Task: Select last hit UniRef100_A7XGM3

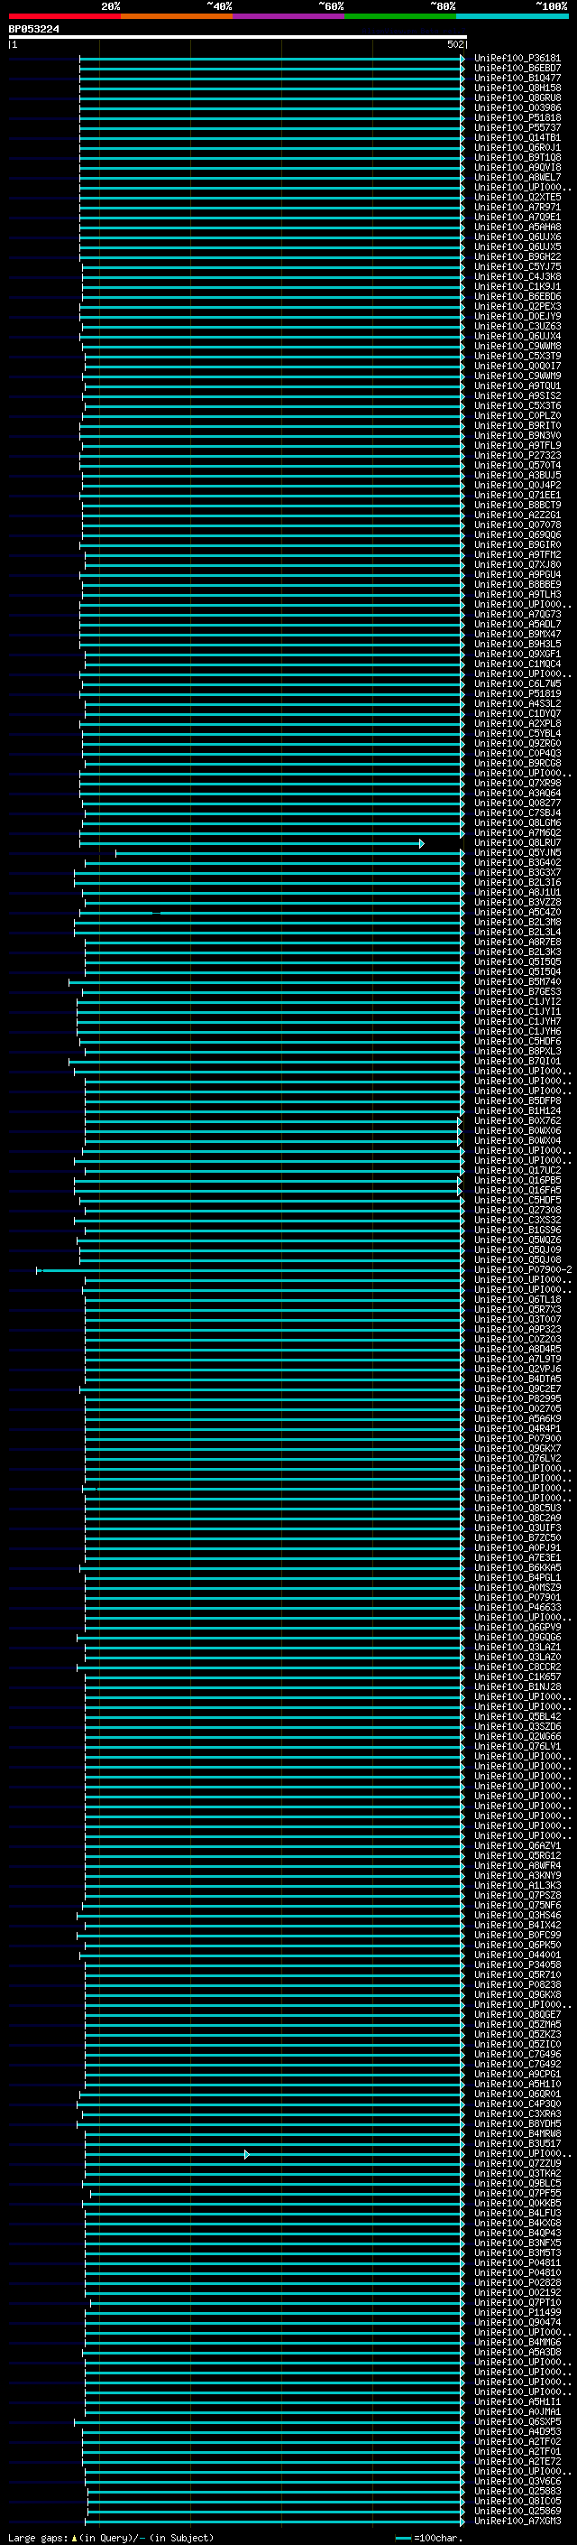Action: coord(517,2521)
